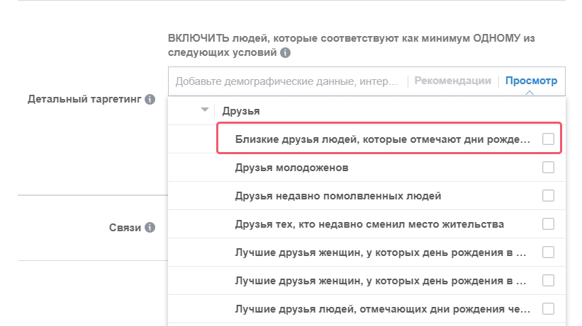Screen dimensions: 582x326
Task: Open the Просмотр browse link
Action: (531, 81)
